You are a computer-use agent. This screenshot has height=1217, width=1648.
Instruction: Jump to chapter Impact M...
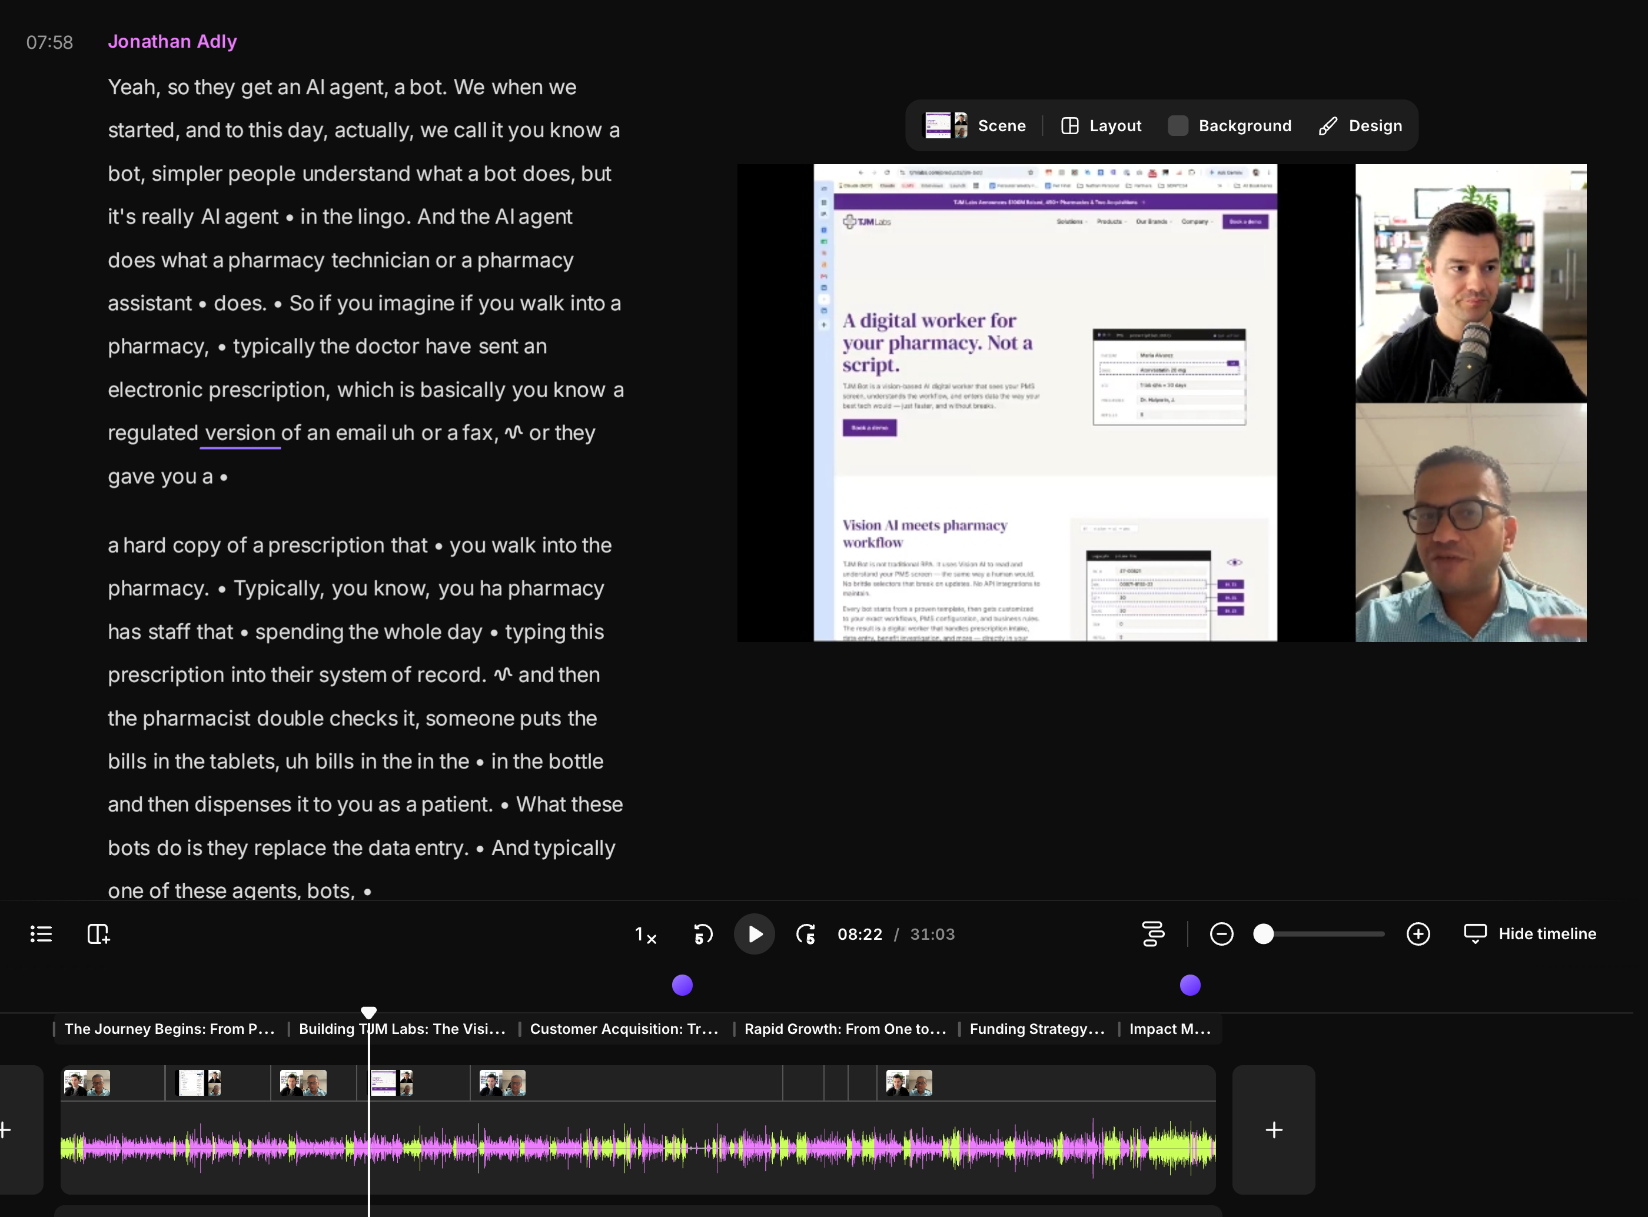coord(1169,1029)
